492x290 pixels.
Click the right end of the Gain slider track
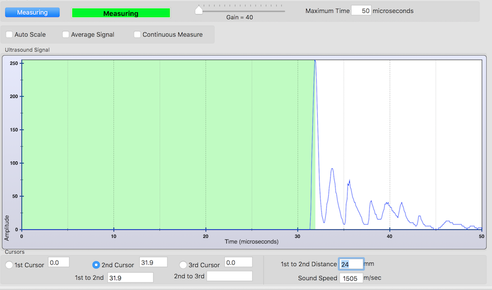pos(284,11)
